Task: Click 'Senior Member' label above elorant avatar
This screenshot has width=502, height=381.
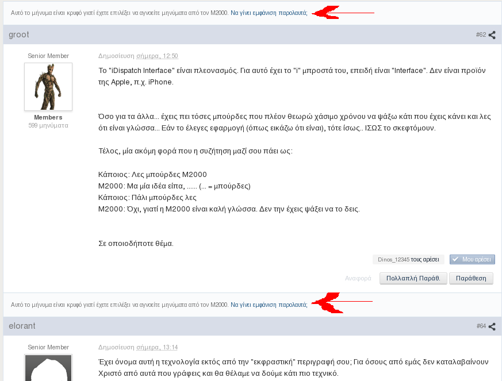Action: click(x=48, y=348)
